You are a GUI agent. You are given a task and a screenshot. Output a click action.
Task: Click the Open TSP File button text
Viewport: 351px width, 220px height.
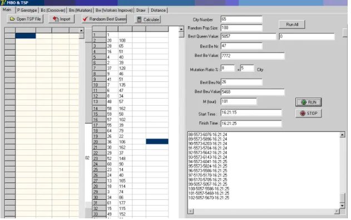[x=29, y=19]
